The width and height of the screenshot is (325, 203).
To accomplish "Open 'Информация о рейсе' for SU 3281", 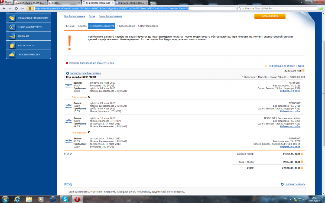I will pos(290,126).
